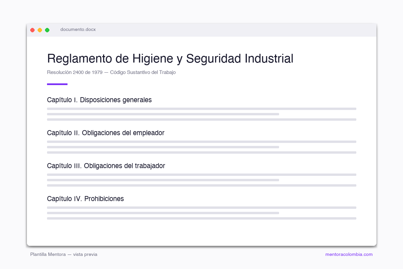Click the green maximize window button
Image resolution: width=403 pixels, height=269 pixels.
[x=47, y=30]
